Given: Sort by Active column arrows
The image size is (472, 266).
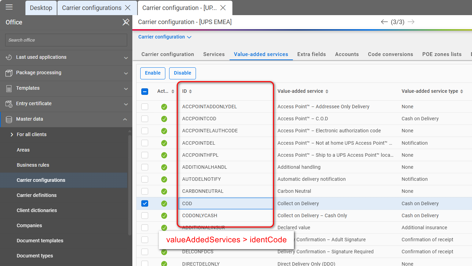Looking at the screenshot, I should point(173,91).
